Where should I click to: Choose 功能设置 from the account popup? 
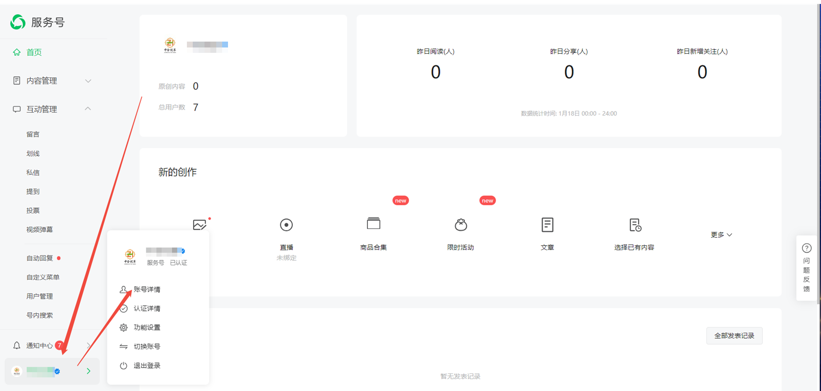coord(147,327)
